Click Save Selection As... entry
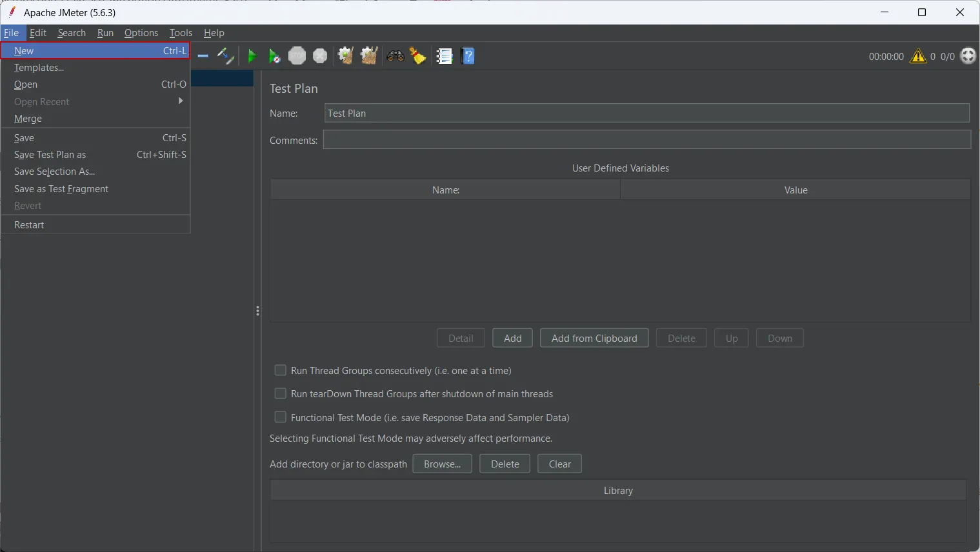The height and width of the screenshot is (552, 980). [x=95, y=172]
